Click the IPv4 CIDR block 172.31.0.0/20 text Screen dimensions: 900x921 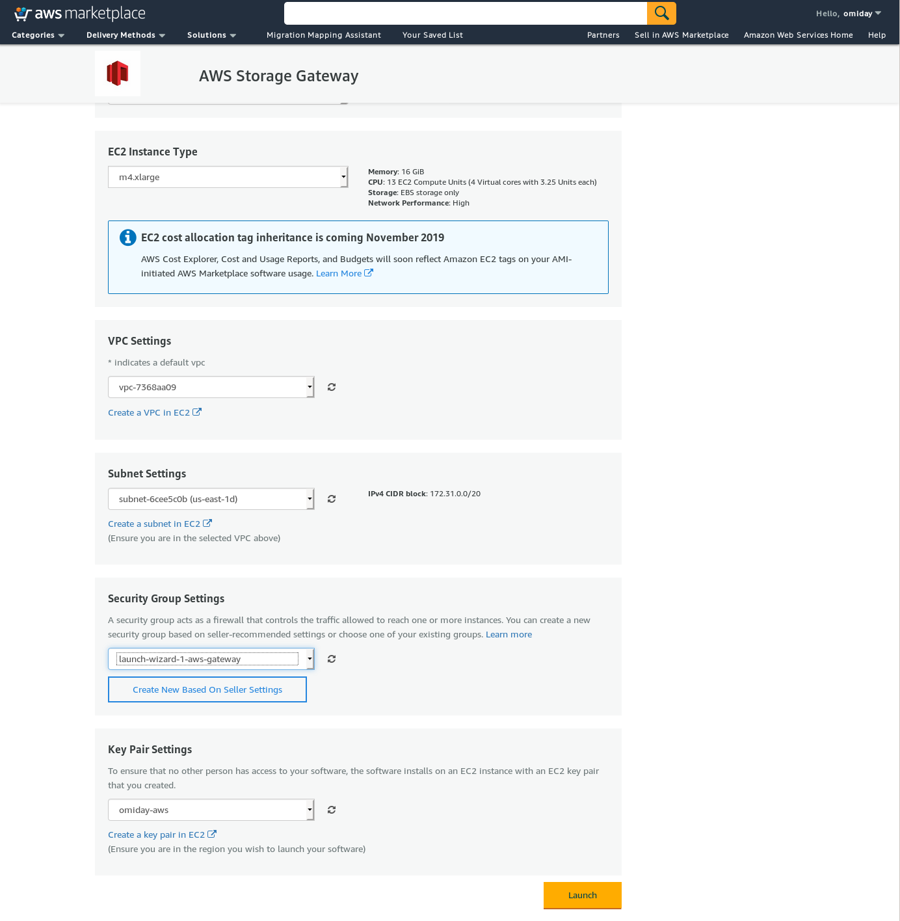coord(424,494)
